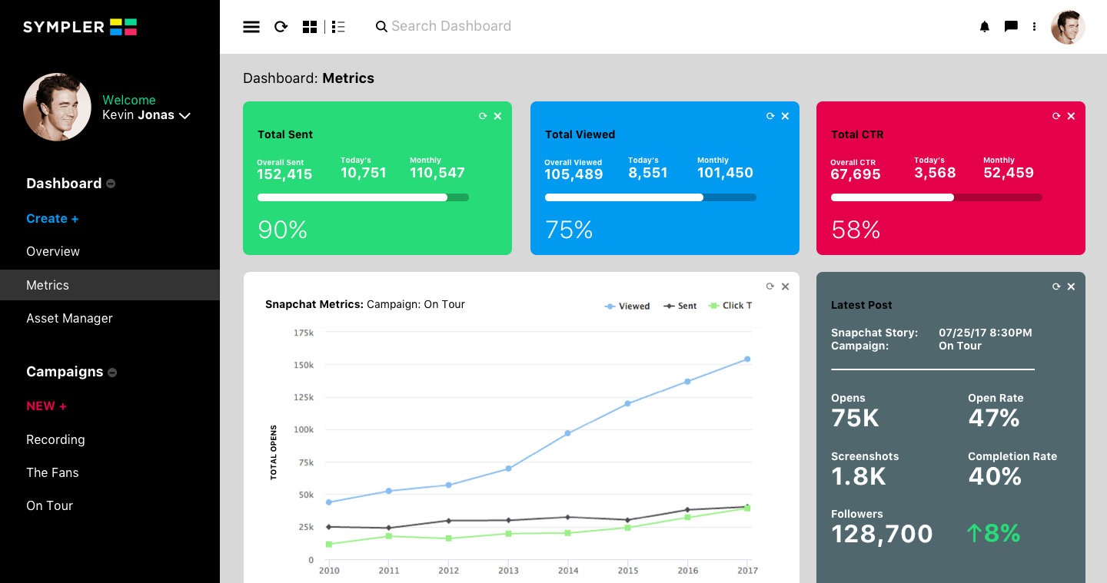Expand the Kevin Jonas user dropdown
Image resolution: width=1107 pixels, height=583 pixels.
coord(184,116)
